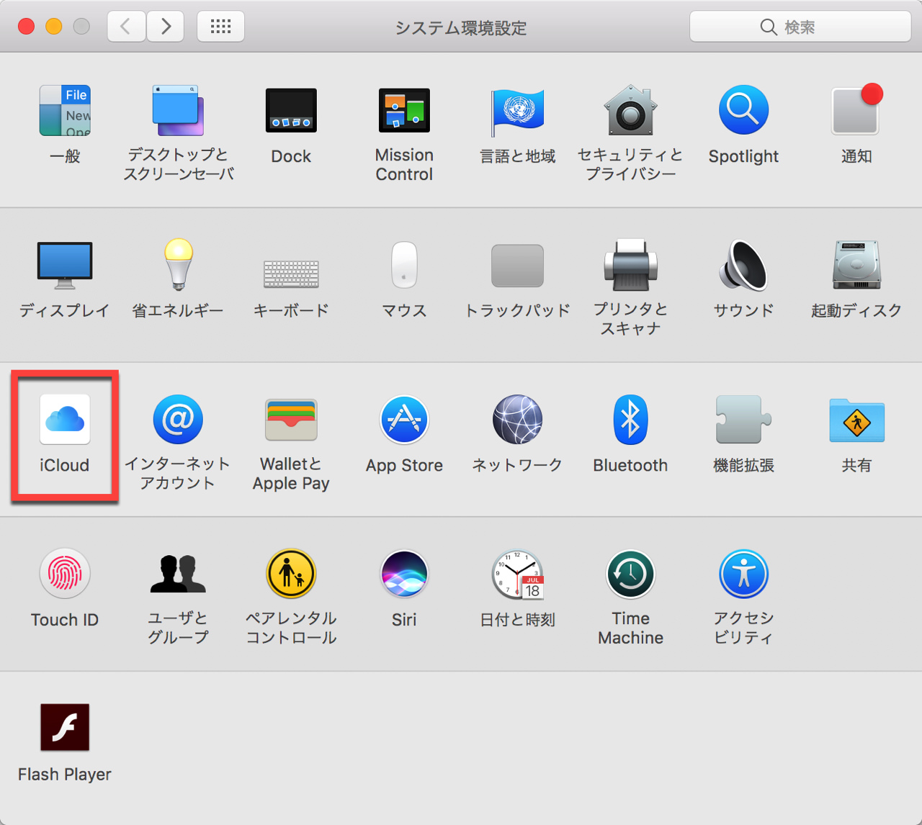Open the 一般 (General) preferences
This screenshot has width=922, height=825.
[65, 110]
